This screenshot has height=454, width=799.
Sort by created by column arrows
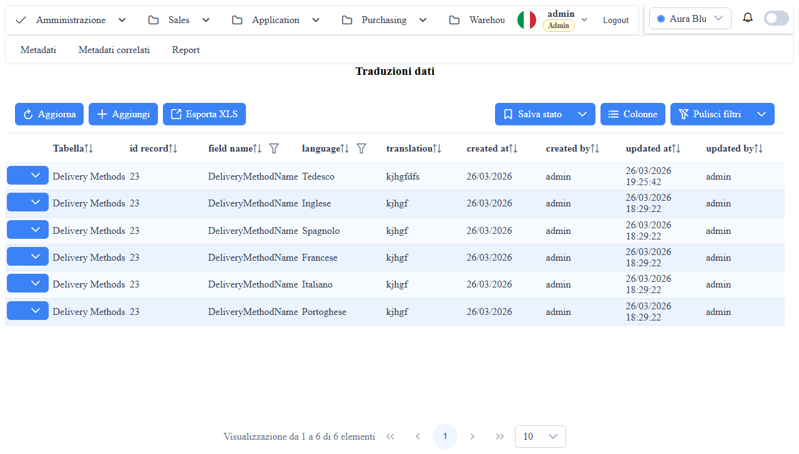pos(595,148)
